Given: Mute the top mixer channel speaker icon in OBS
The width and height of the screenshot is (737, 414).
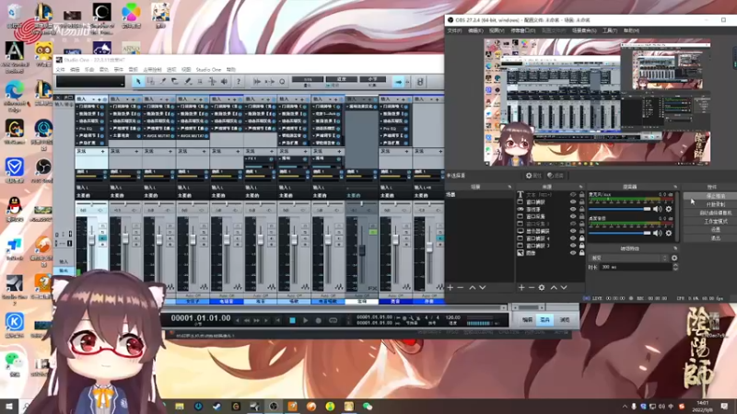Looking at the screenshot, I should point(657,209).
